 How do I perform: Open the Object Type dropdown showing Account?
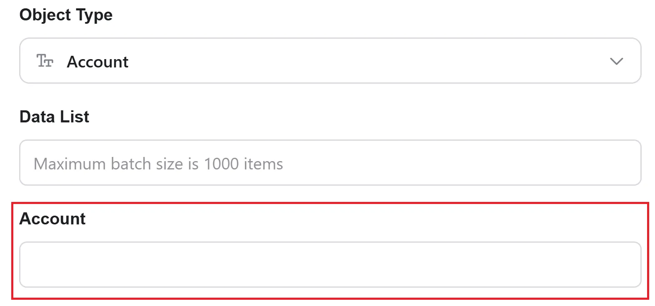click(330, 61)
